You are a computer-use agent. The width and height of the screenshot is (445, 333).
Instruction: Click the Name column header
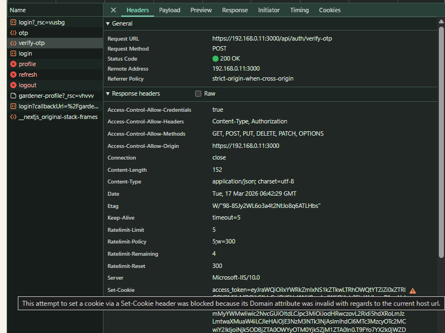click(55, 10)
